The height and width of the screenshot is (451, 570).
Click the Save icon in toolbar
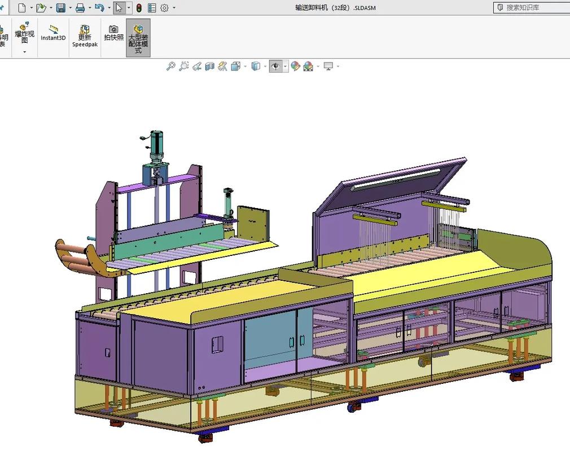(60, 8)
